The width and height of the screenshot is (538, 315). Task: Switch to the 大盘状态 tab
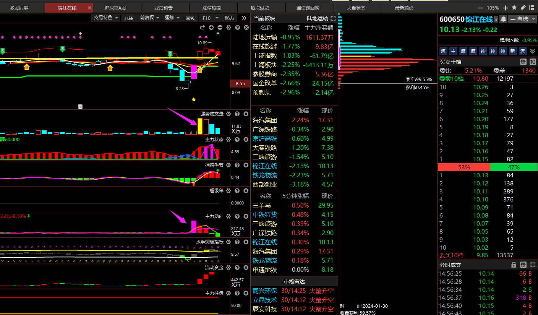[356, 8]
